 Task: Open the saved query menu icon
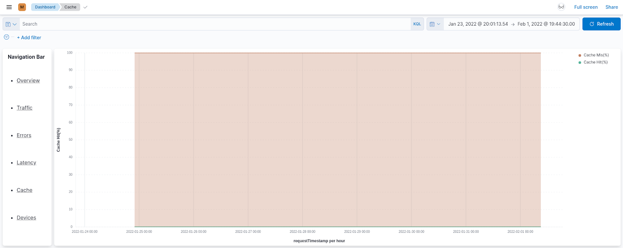(11, 24)
